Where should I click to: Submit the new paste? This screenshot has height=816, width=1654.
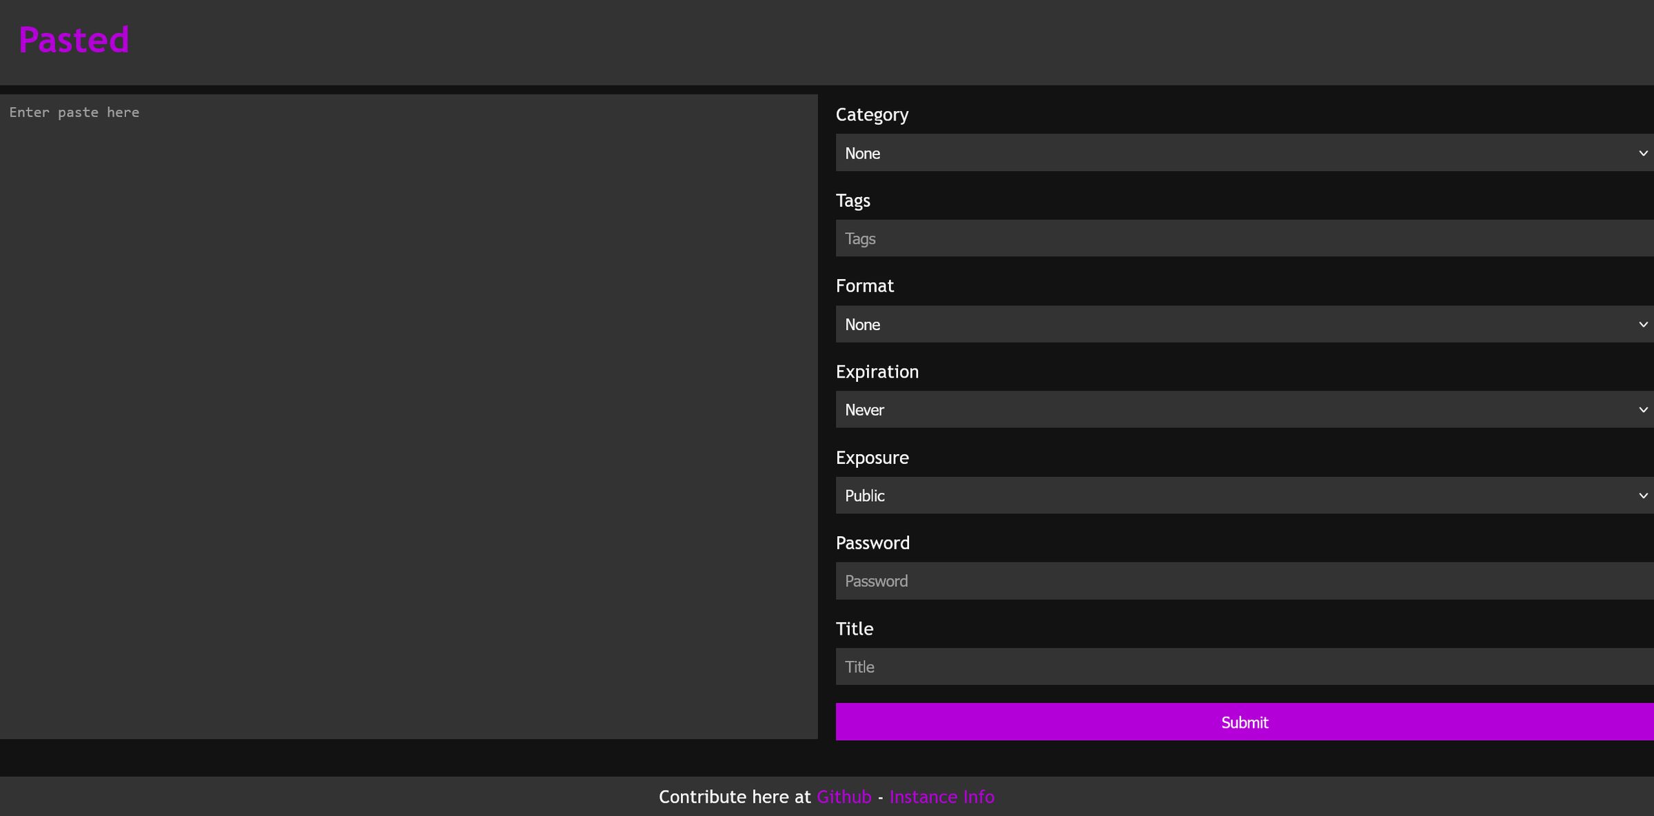1244,722
